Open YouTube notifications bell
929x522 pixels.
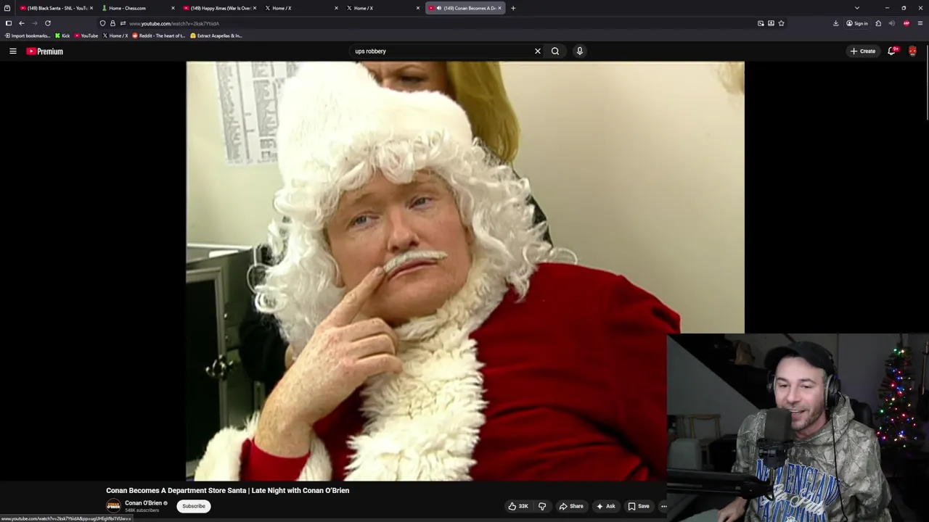point(891,51)
